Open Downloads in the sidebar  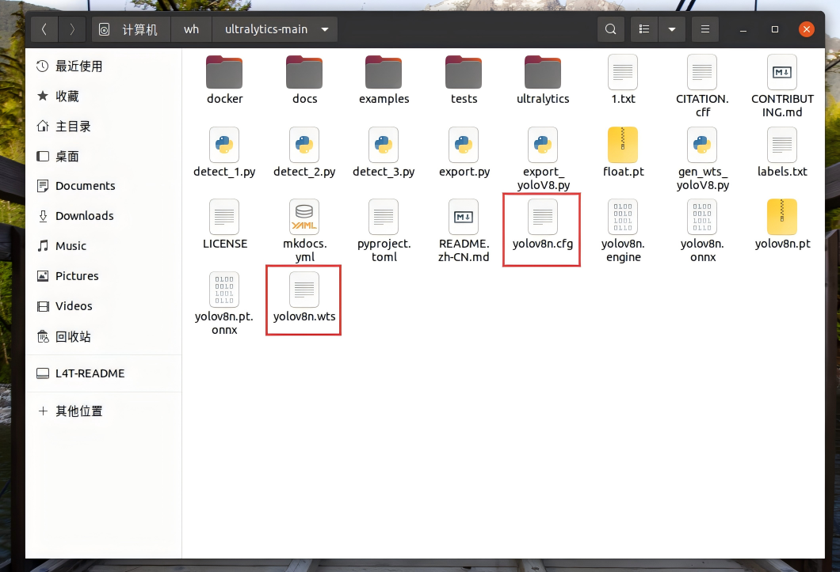pyautogui.click(x=103, y=216)
